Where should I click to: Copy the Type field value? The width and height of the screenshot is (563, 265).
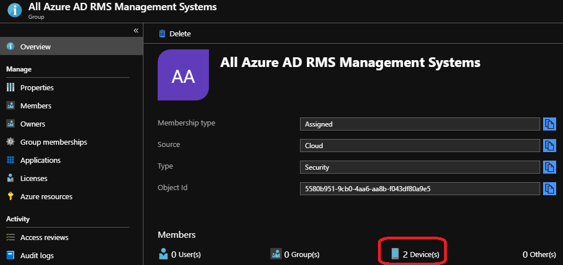549,167
